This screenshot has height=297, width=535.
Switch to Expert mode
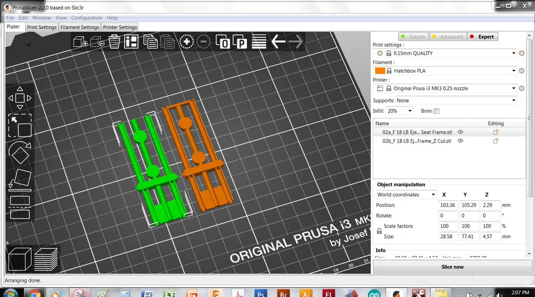coord(483,37)
